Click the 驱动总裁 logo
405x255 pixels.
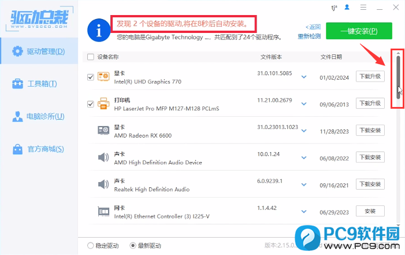click(39, 19)
